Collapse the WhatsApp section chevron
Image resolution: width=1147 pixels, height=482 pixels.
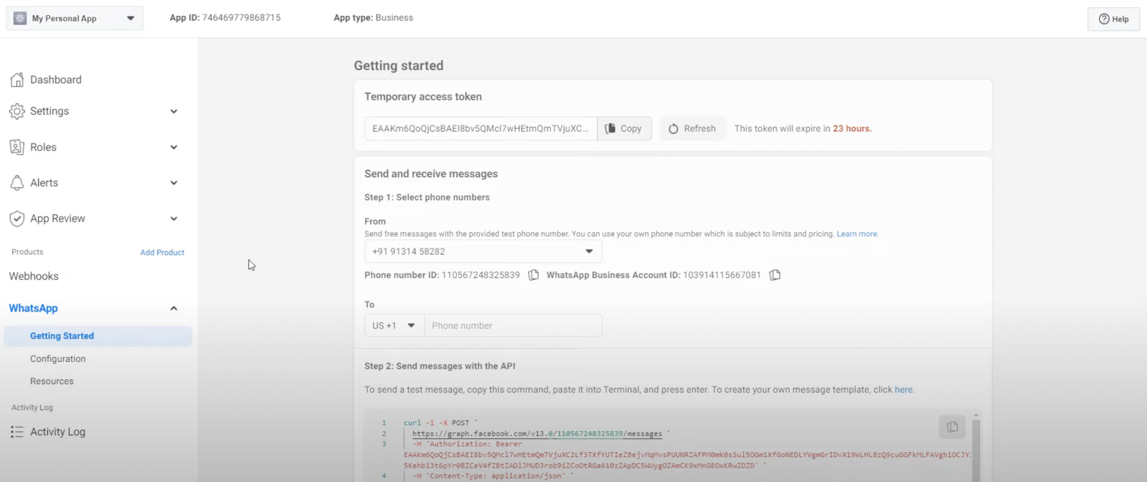point(173,308)
